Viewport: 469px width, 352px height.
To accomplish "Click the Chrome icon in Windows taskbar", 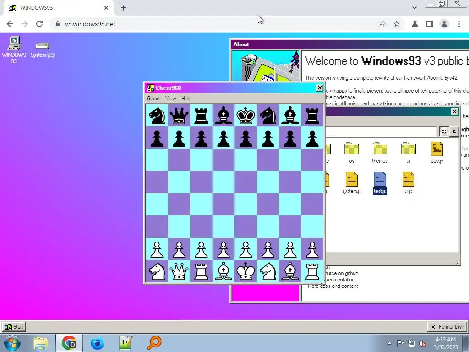I will [69, 343].
